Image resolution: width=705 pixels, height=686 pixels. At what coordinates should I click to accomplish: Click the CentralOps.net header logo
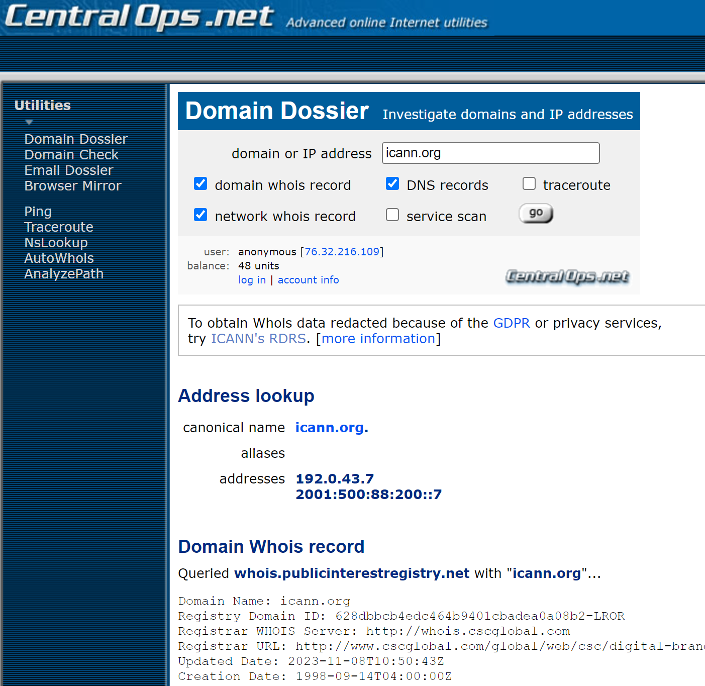(140, 17)
